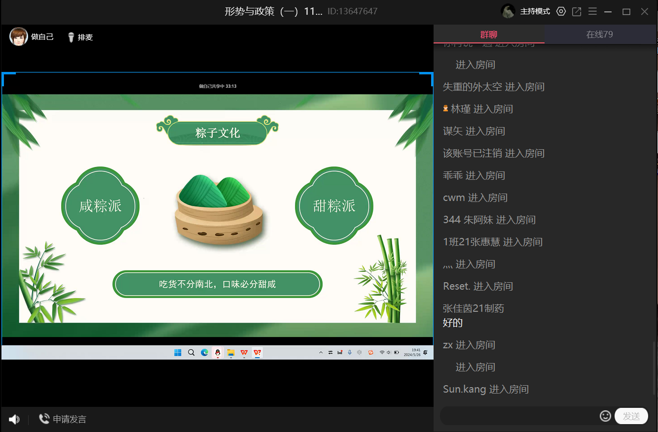The width and height of the screenshot is (658, 432).
Task: Click the host avatar beside 主持模式
Action: [x=508, y=11]
